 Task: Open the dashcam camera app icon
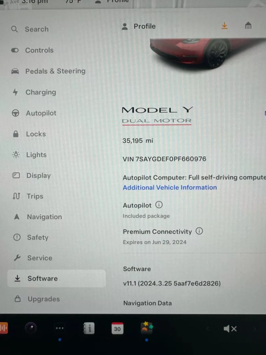[x=31, y=328]
